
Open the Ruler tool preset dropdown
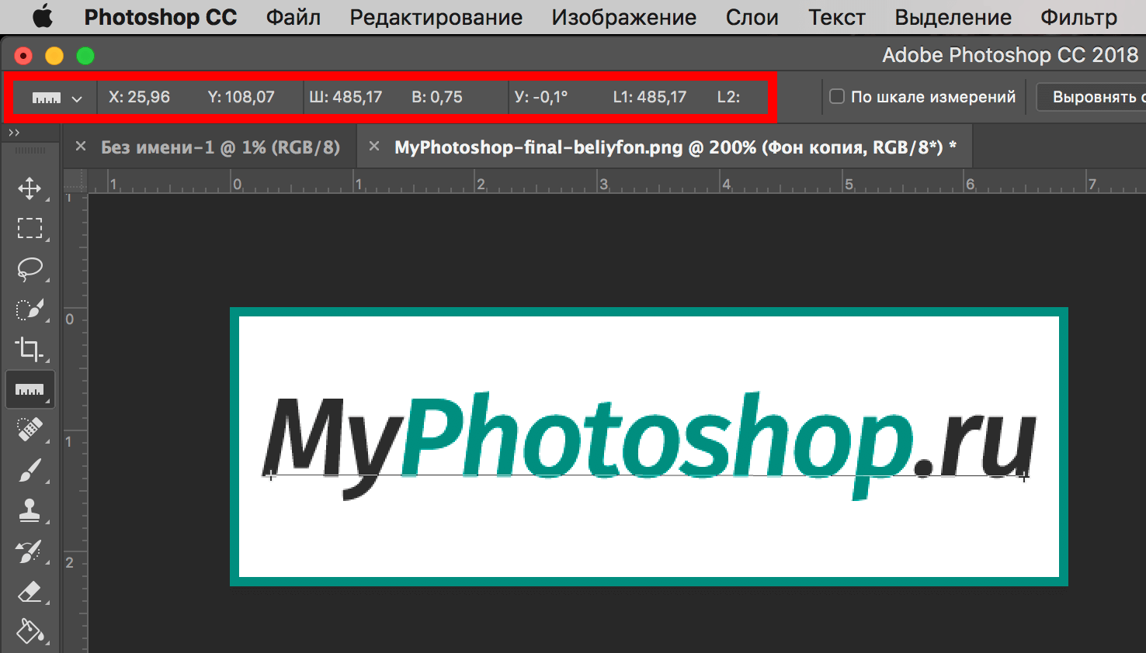pyautogui.click(x=57, y=98)
